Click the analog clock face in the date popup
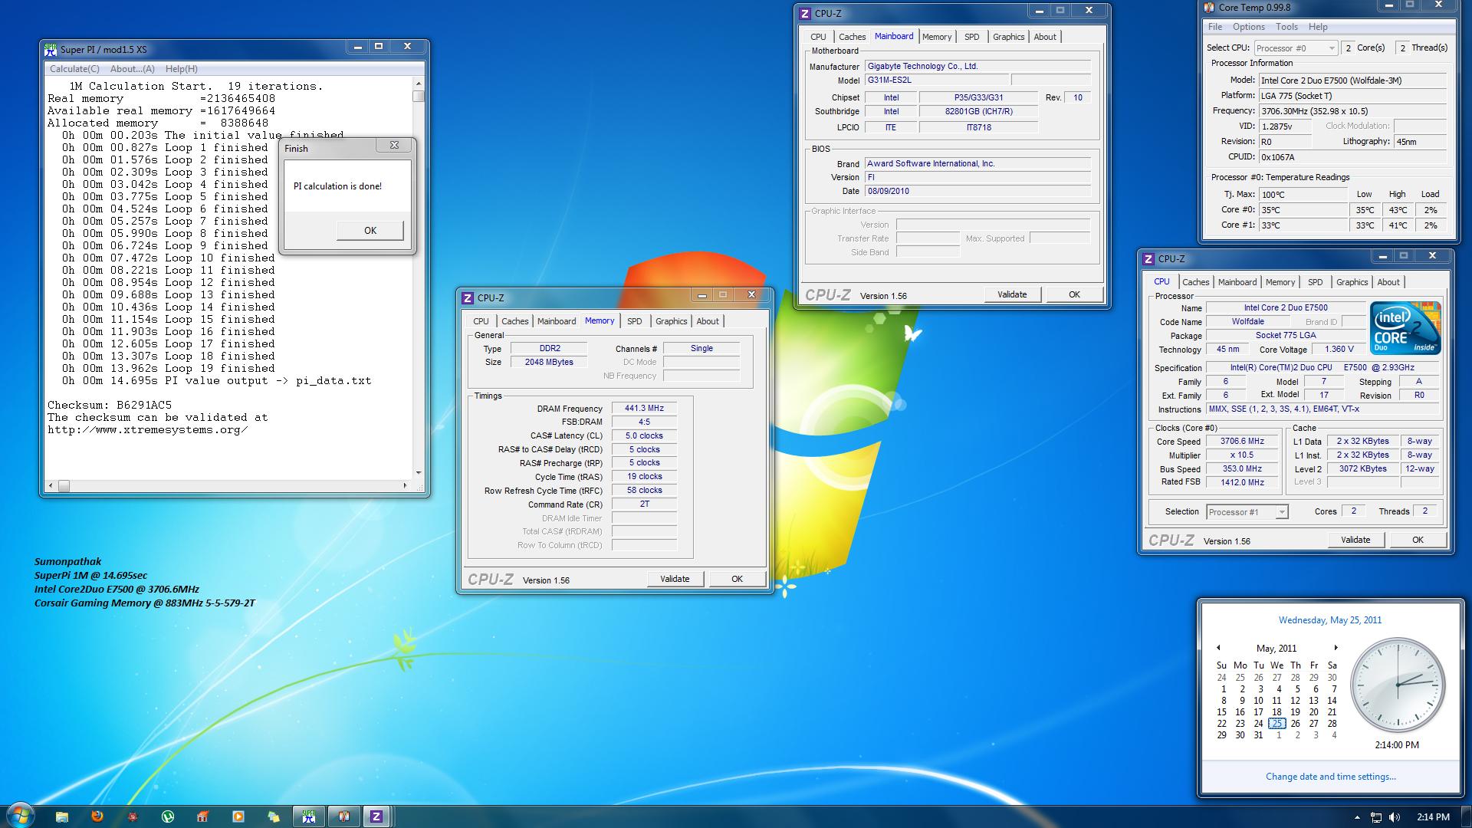 pyautogui.click(x=1397, y=684)
